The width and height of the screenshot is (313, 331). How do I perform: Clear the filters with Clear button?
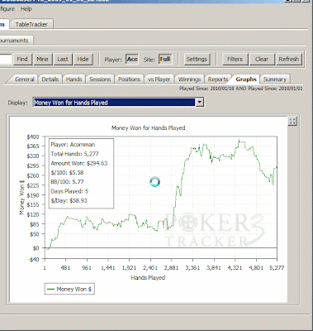pyautogui.click(x=261, y=59)
